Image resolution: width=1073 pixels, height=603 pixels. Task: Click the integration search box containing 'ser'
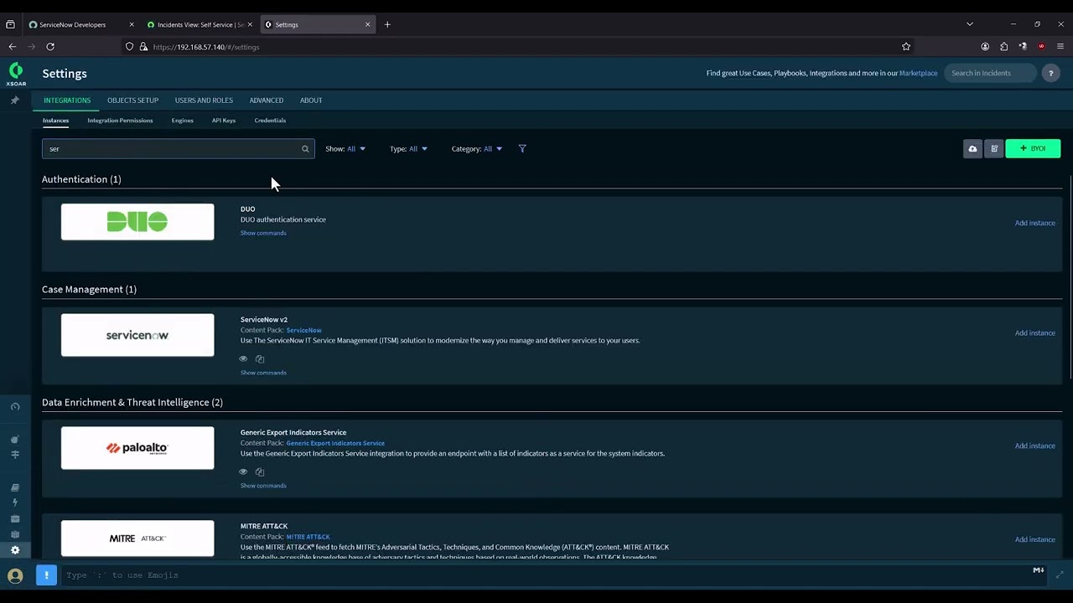tap(179, 149)
